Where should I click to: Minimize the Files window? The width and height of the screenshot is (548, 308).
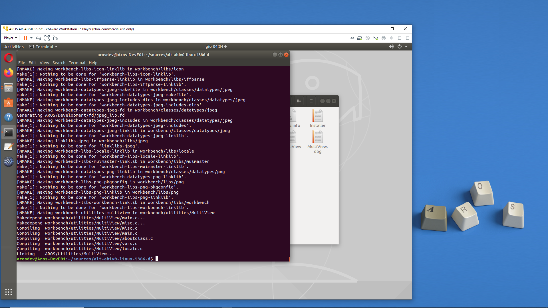point(323,101)
